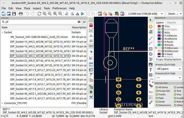Open Footprint Properties icon with gear
The height and width of the screenshot is (118, 184).
100,14
